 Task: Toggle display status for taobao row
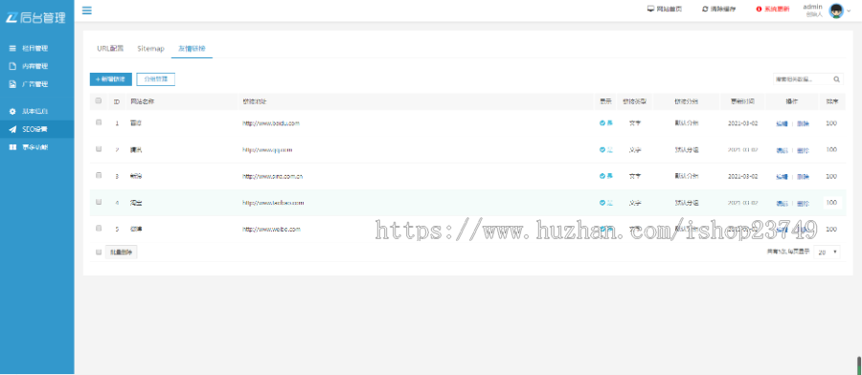[x=606, y=203]
